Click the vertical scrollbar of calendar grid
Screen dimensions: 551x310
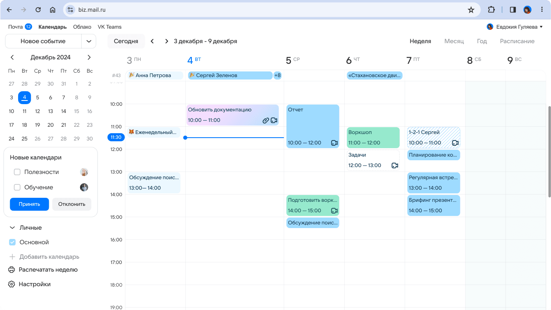[549, 151]
